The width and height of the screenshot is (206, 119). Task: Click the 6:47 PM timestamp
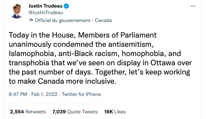[x=18, y=94]
